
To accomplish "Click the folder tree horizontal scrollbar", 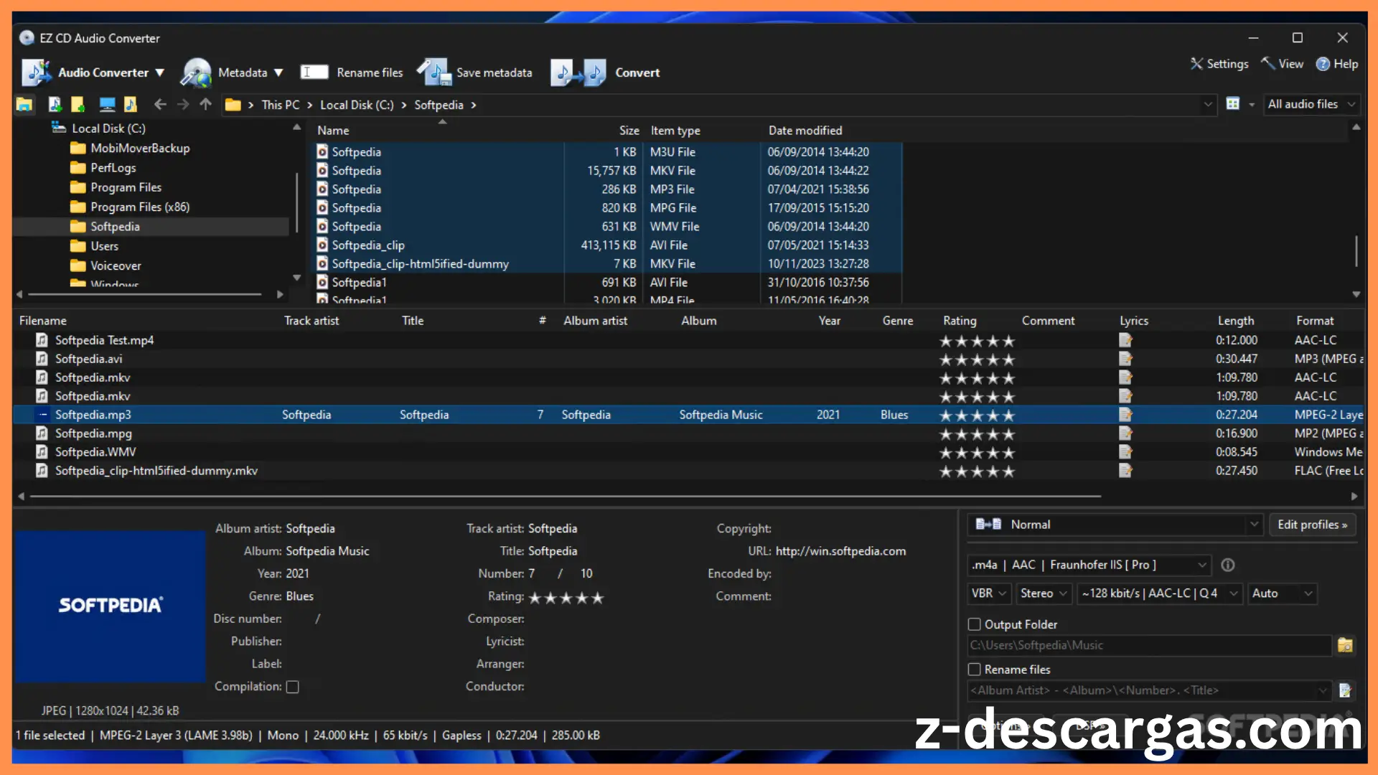I will click(x=145, y=294).
